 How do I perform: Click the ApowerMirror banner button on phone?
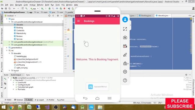(x=97, y=86)
